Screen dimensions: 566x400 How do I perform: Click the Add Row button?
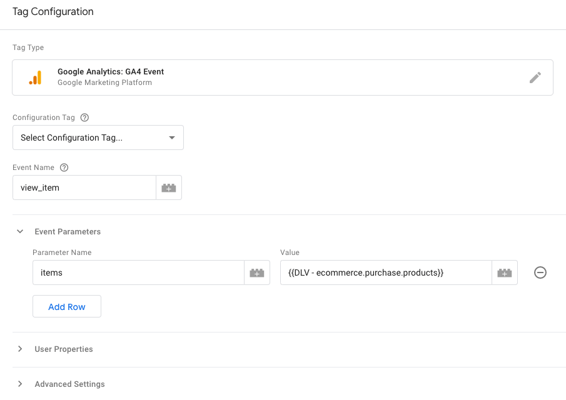coord(67,307)
